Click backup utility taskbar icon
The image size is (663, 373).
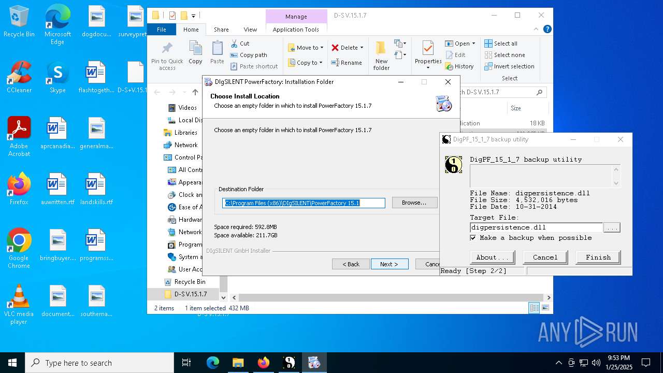coord(289,363)
